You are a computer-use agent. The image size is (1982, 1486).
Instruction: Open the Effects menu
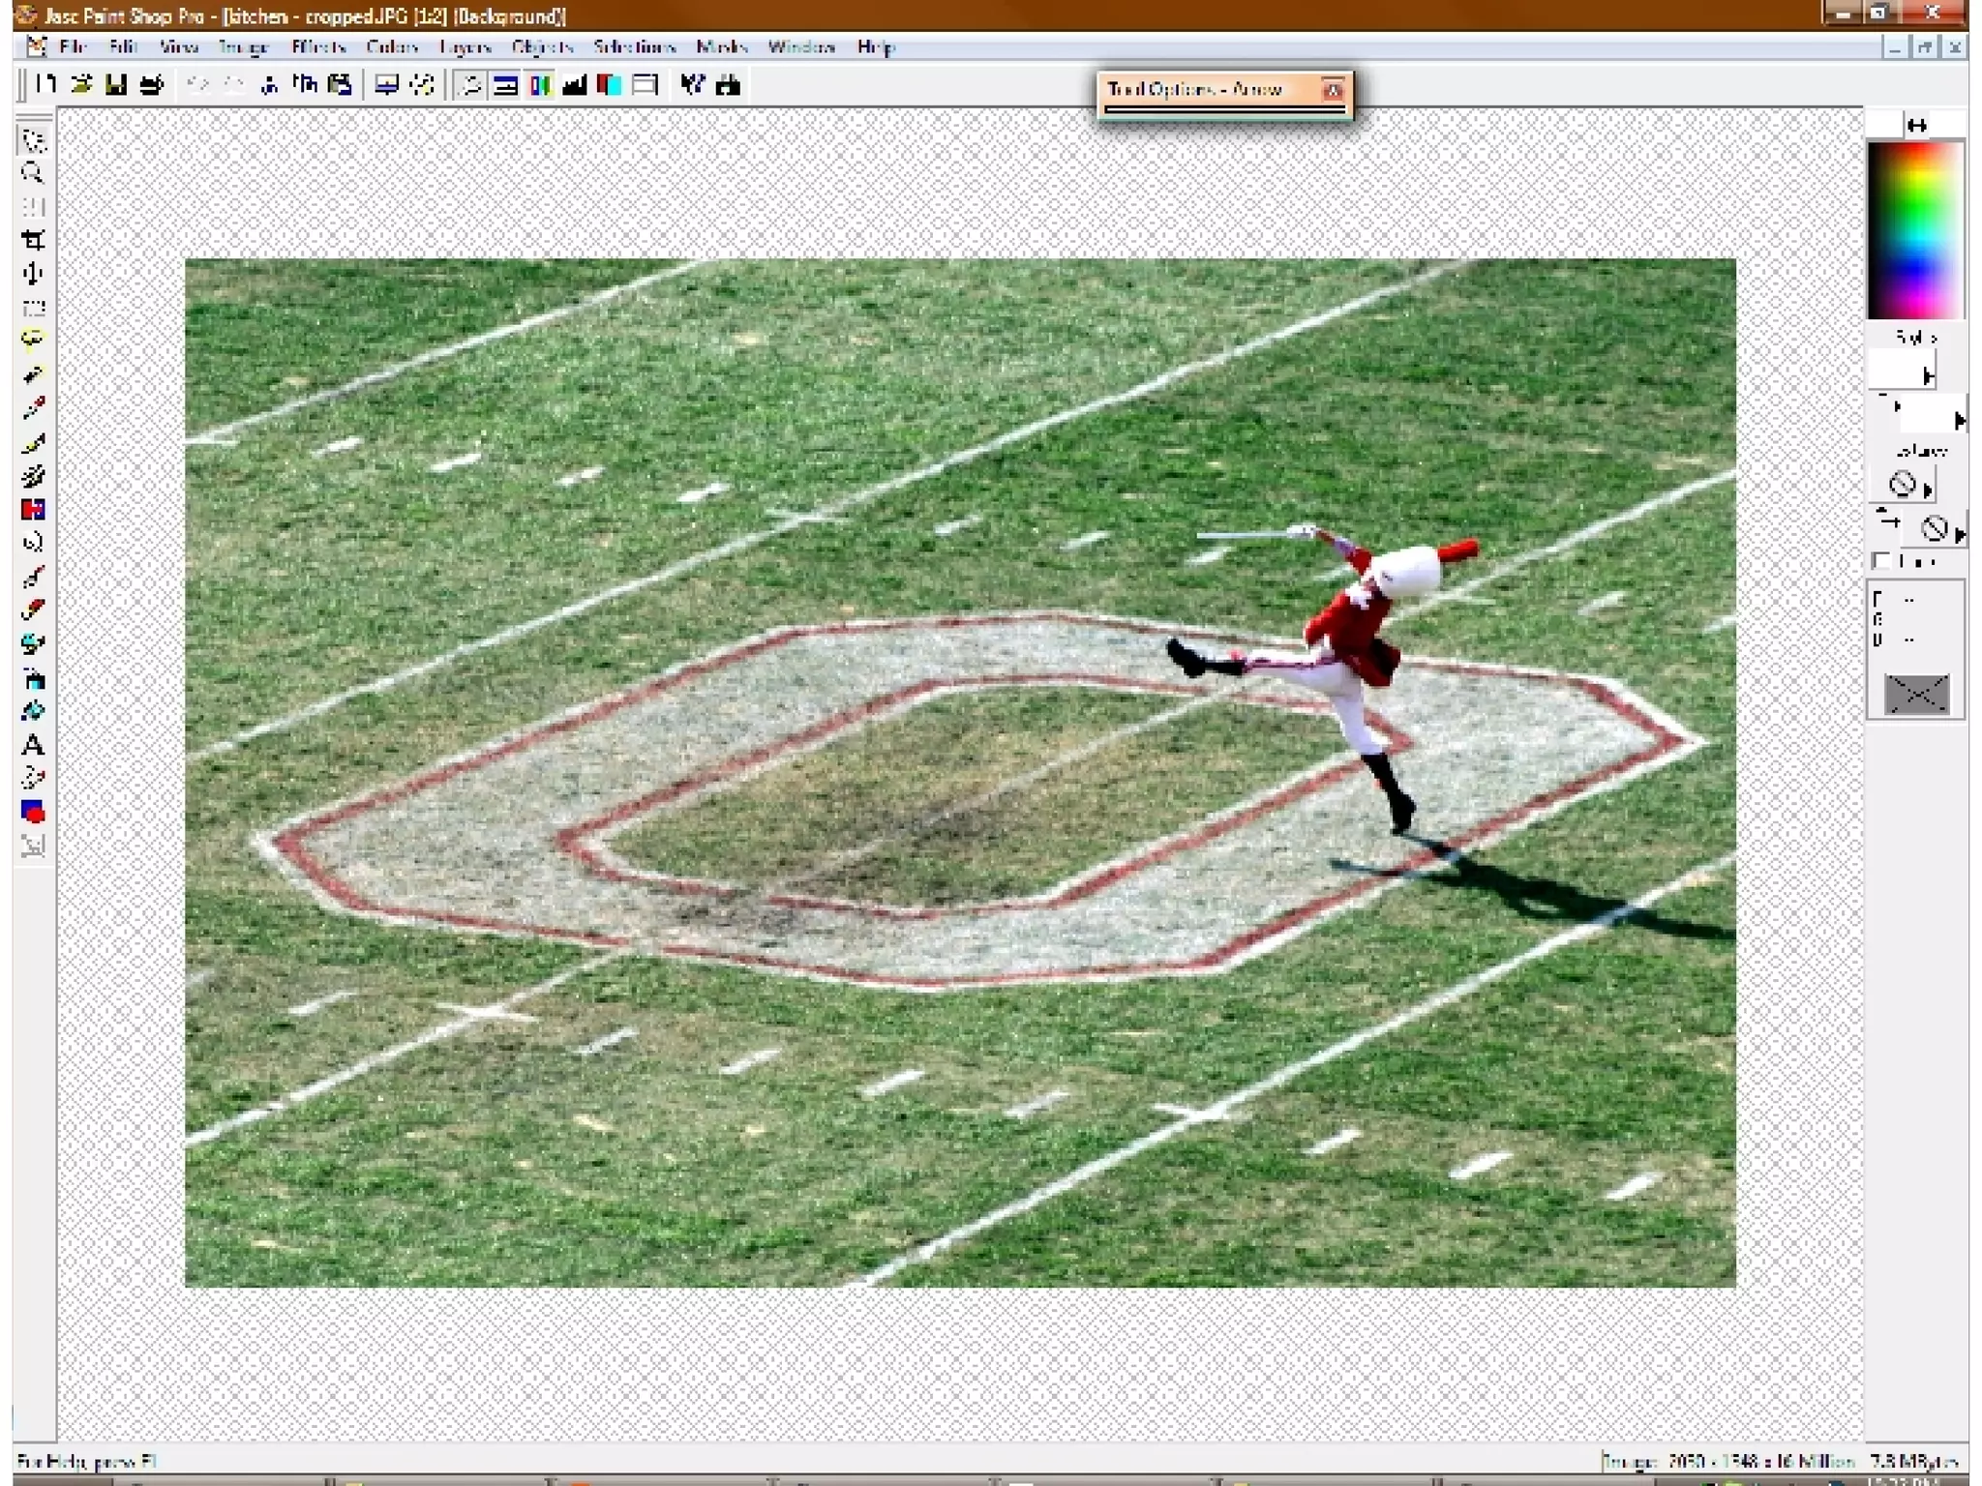click(317, 46)
